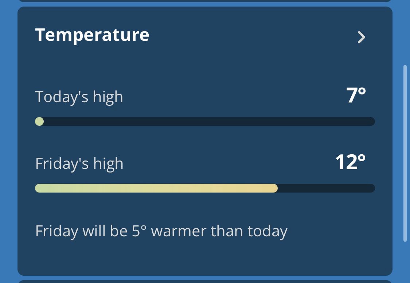
Task: Click the card edge above the Temperature card
Action: click(205, 1)
